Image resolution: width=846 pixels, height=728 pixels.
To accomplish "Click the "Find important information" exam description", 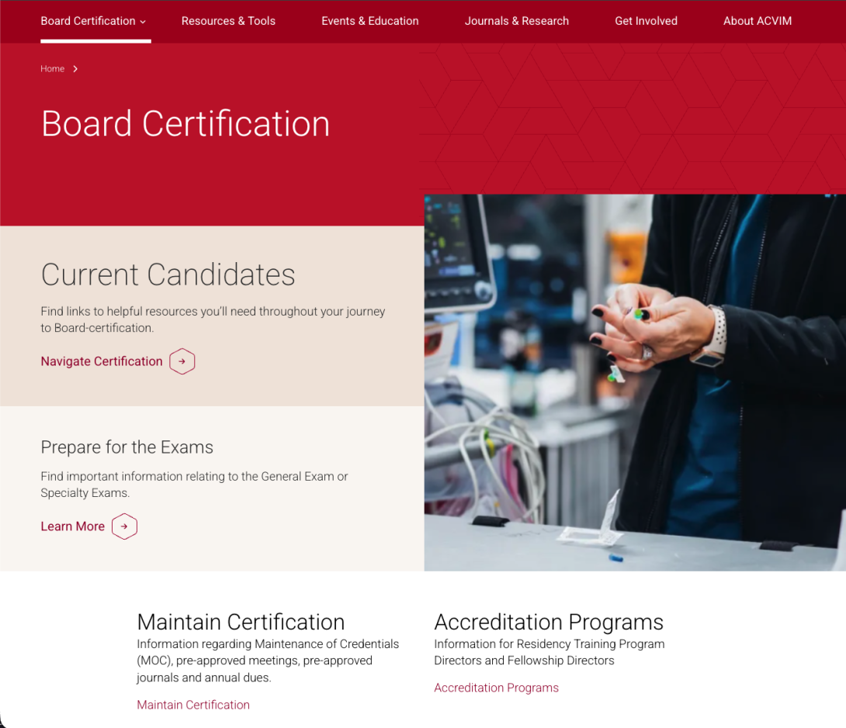I will pyautogui.click(x=194, y=485).
